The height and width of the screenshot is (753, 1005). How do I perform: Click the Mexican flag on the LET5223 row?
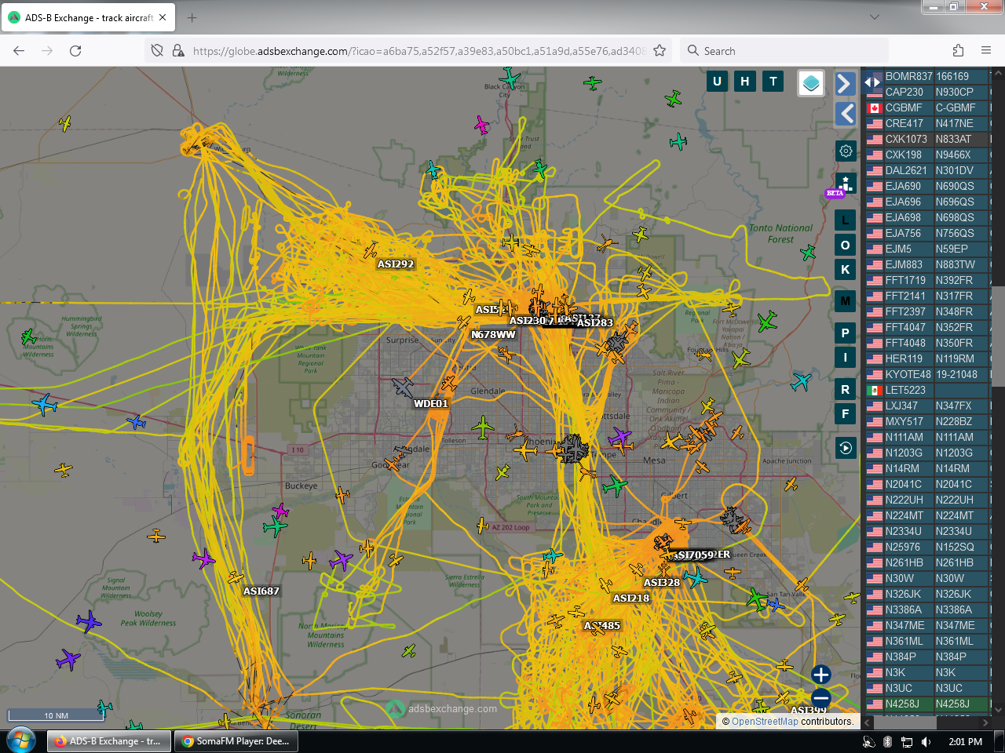(874, 390)
